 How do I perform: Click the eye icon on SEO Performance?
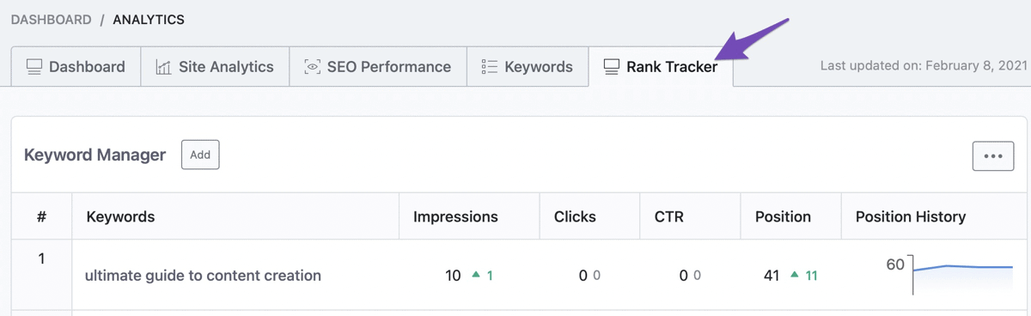pyautogui.click(x=312, y=66)
